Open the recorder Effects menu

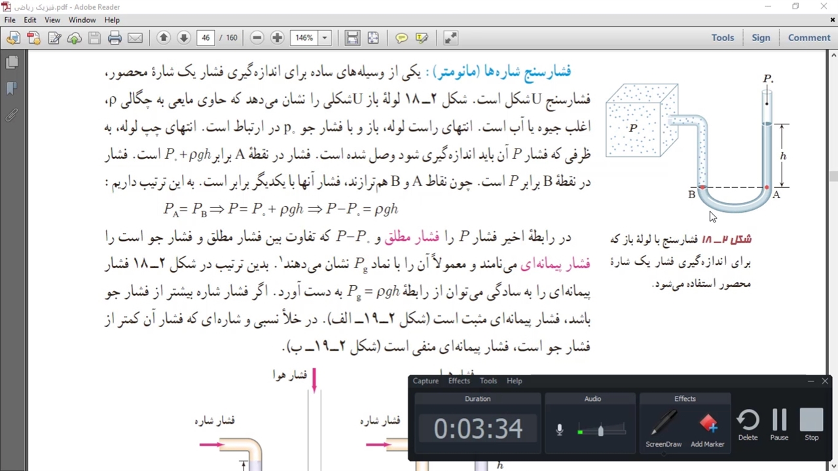459,381
